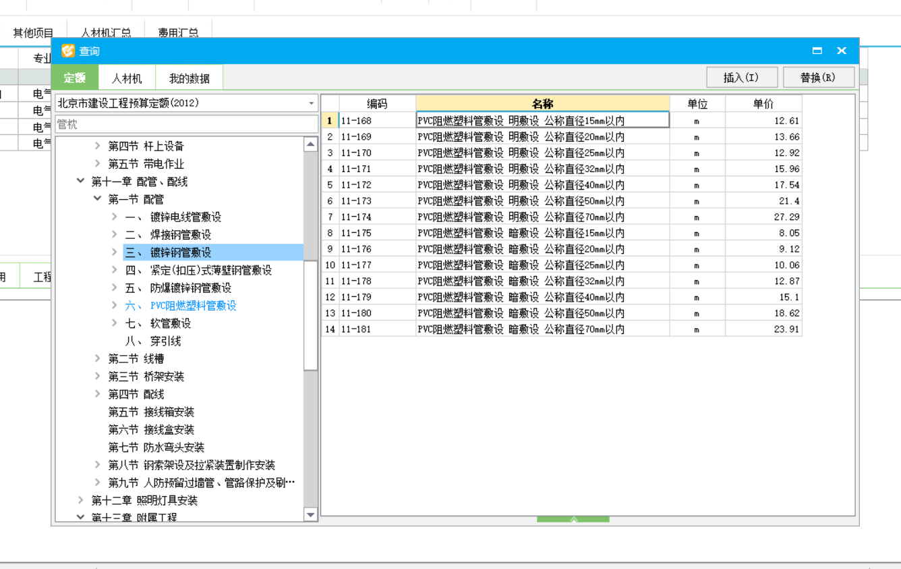Select code cell 11-177

pyautogui.click(x=378, y=265)
